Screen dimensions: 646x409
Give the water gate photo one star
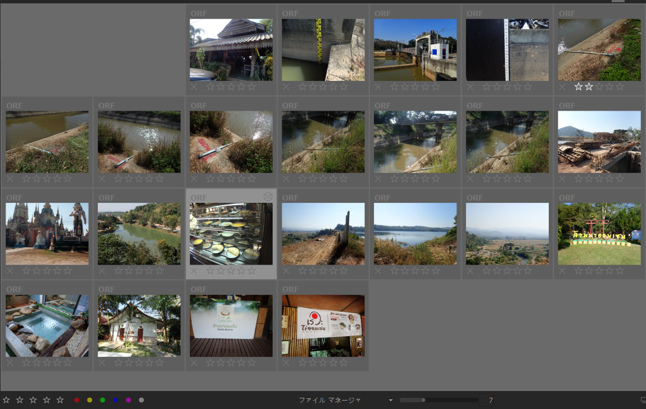(395, 87)
